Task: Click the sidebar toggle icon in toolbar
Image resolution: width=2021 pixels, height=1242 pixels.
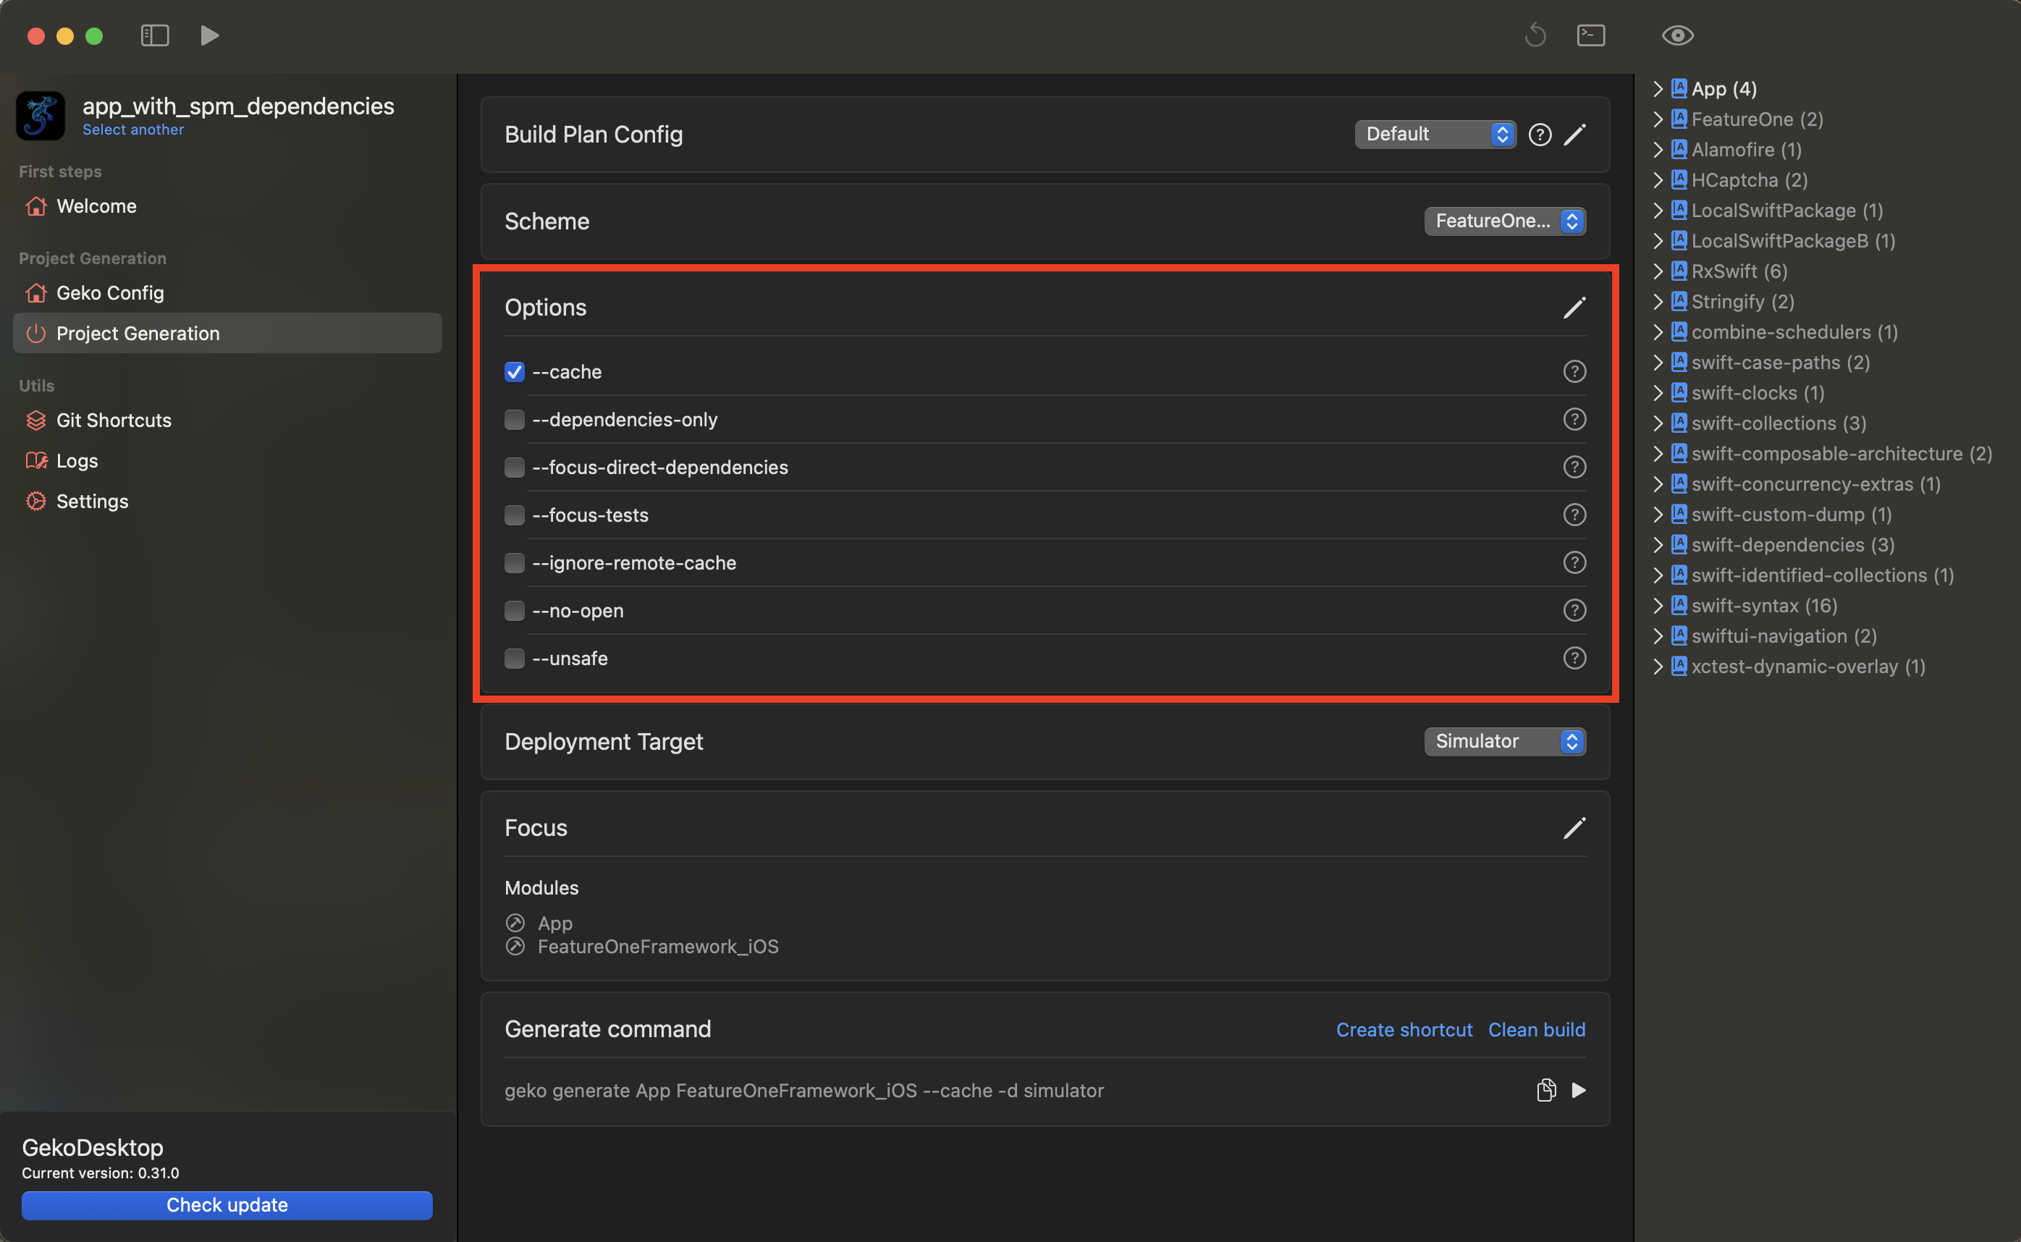Action: click(154, 35)
